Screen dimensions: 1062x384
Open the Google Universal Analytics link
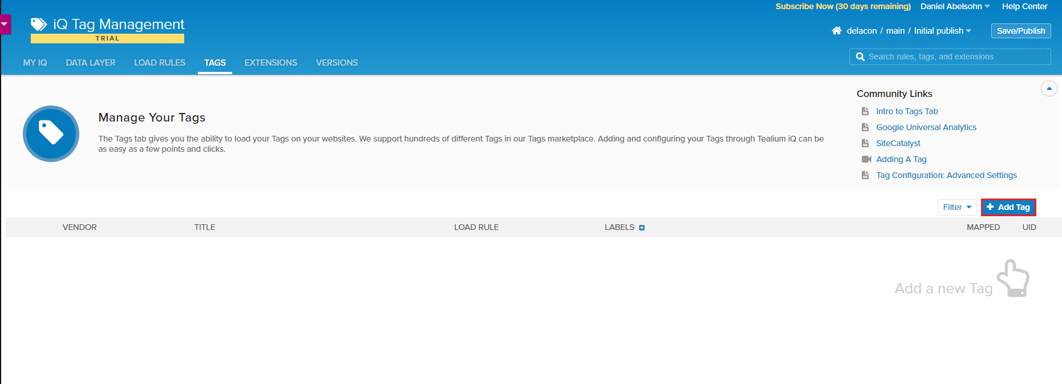(x=926, y=127)
